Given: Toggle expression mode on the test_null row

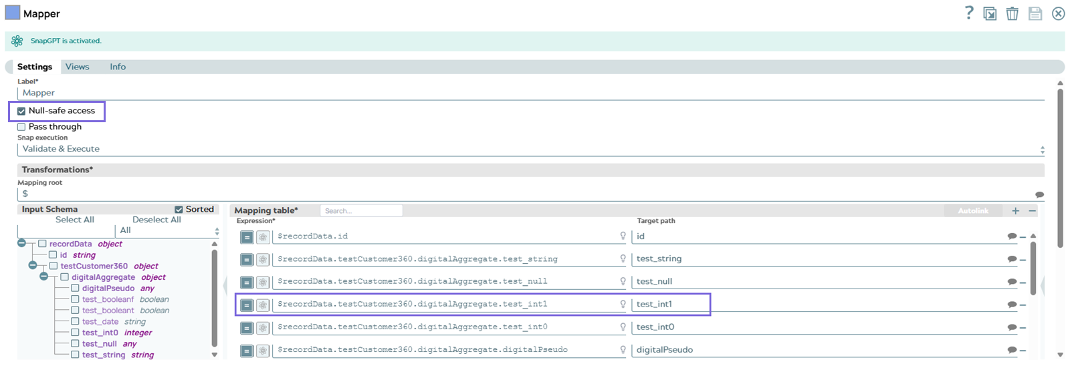Looking at the screenshot, I should 247,283.
